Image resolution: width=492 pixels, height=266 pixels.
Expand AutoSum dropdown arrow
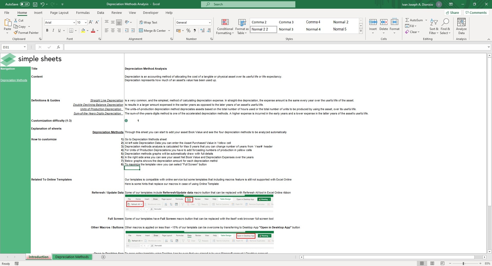(x=426, y=20)
